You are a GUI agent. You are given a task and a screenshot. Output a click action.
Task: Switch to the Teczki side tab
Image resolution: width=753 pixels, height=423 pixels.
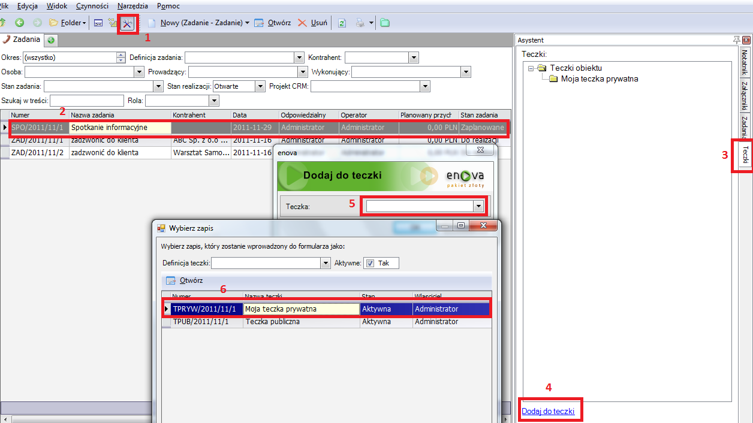745,155
